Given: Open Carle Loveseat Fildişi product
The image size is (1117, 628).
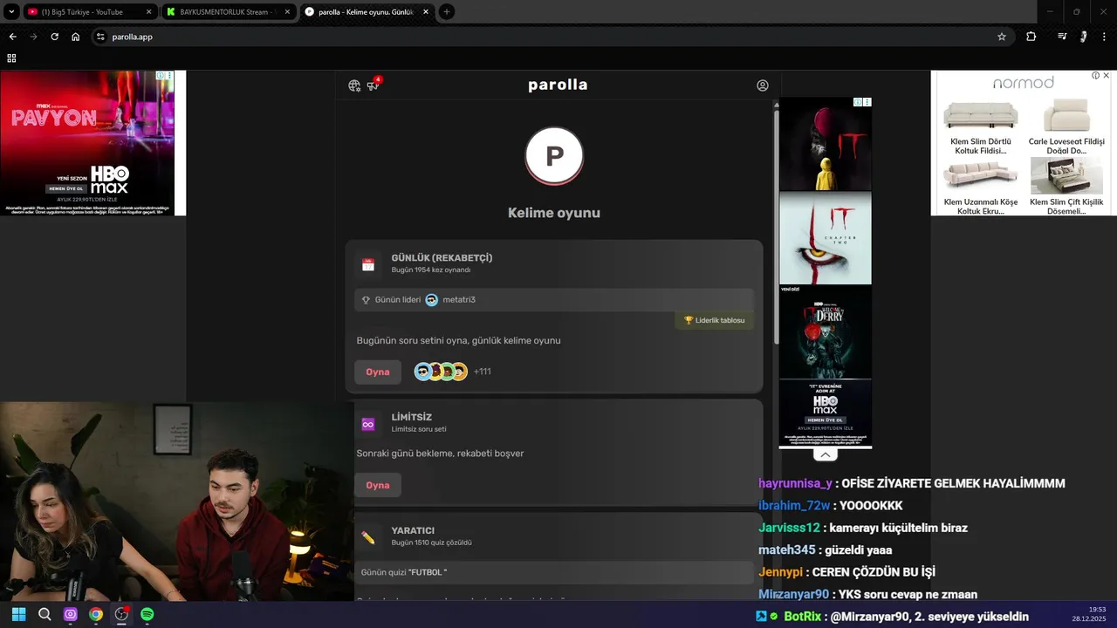Looking at the screenshot, I should point(1066,127).
